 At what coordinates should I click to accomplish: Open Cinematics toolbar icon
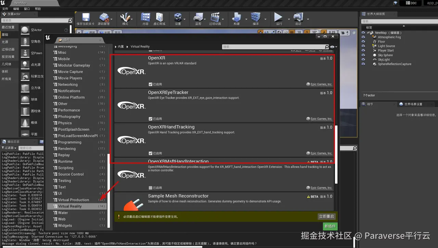pos(215,17)
